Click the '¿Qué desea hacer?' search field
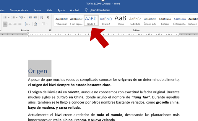Screen dimensions: 198x121 pos(100,10)
